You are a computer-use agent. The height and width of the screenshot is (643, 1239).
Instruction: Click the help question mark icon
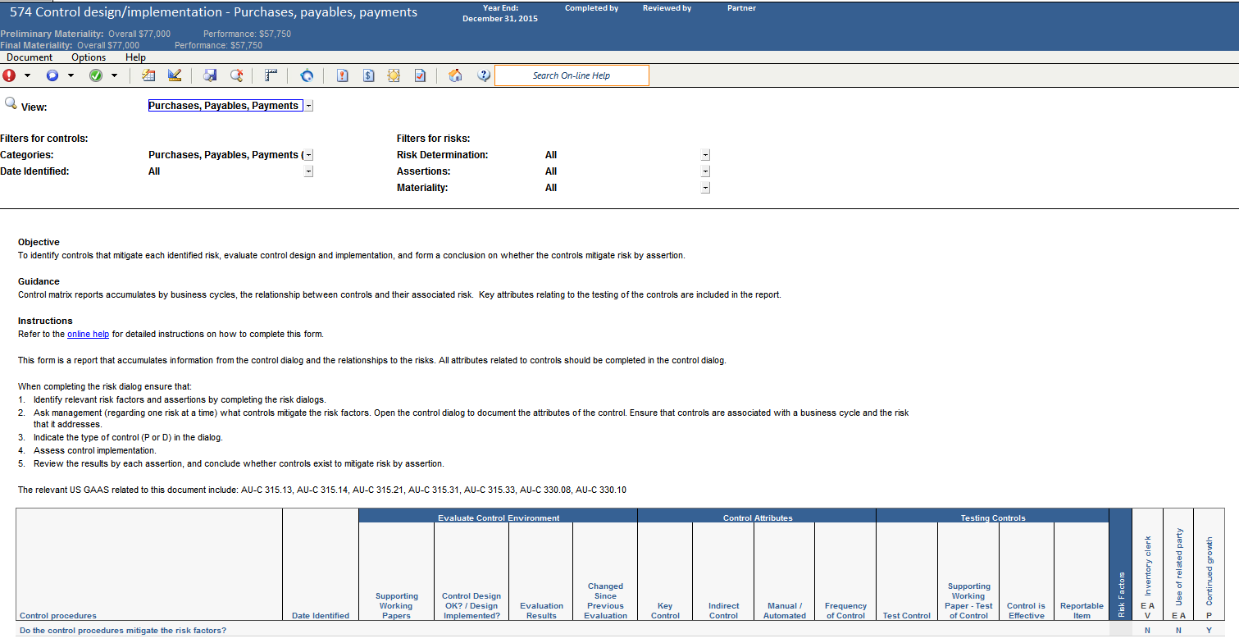point(484,75)
